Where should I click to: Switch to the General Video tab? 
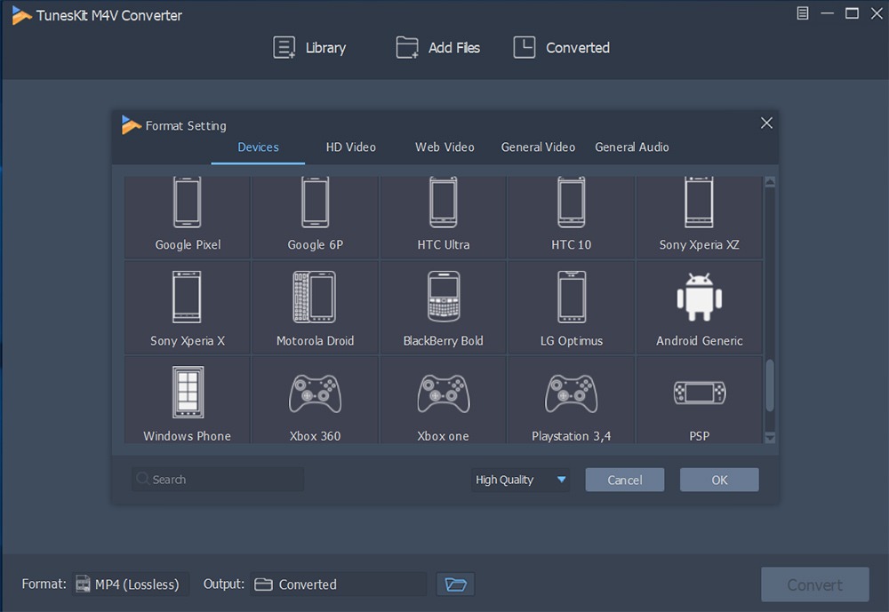tap(538, 147)
